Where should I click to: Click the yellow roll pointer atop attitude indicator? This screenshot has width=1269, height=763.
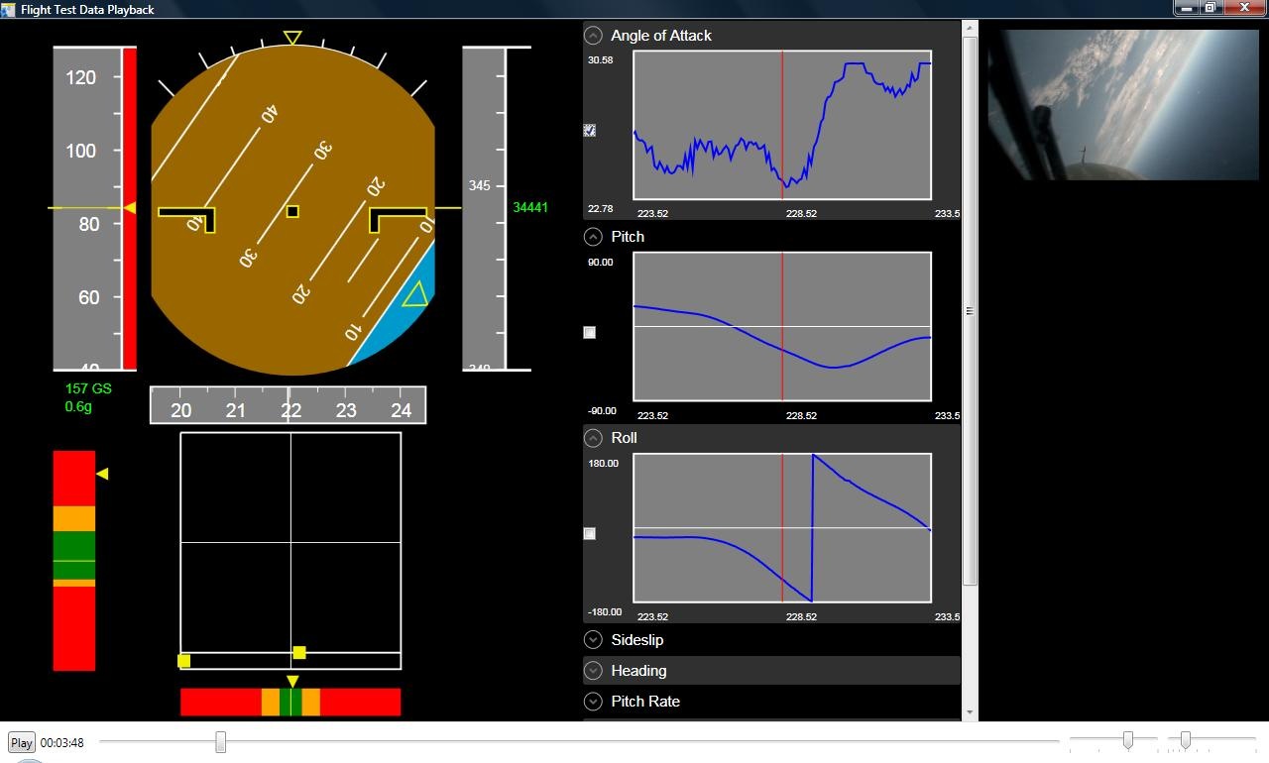tap(292, 38)
